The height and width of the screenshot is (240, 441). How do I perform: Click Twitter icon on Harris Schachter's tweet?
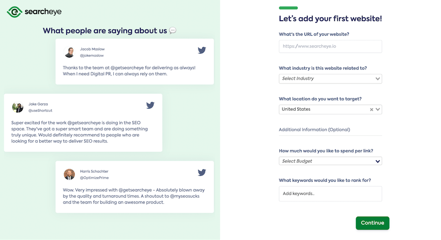(202, 172)
